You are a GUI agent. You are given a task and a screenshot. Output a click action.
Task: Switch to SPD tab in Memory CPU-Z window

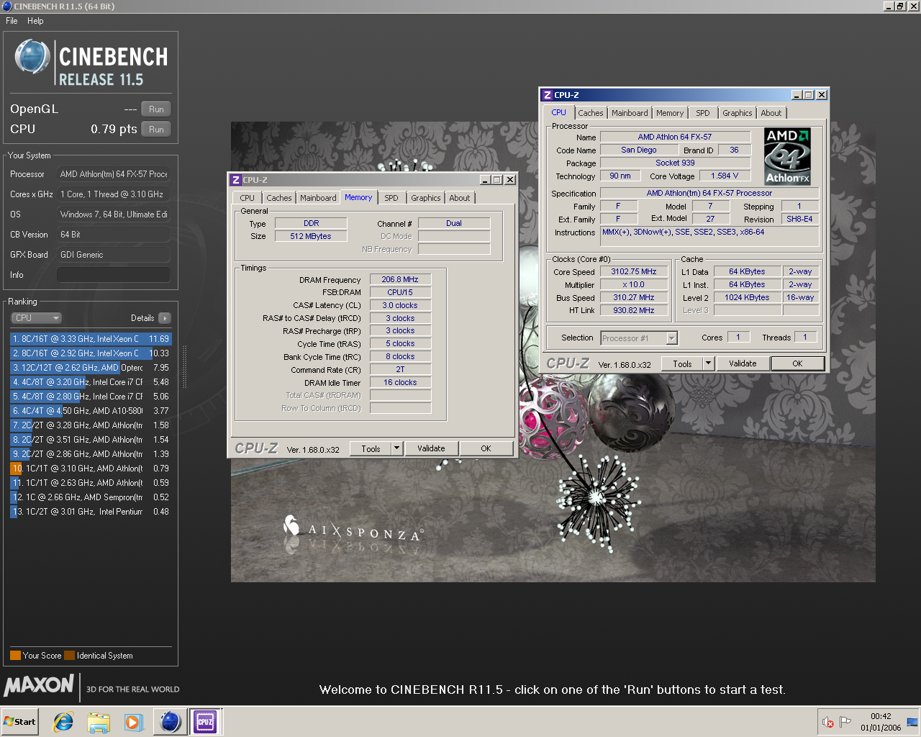(391, 198)
